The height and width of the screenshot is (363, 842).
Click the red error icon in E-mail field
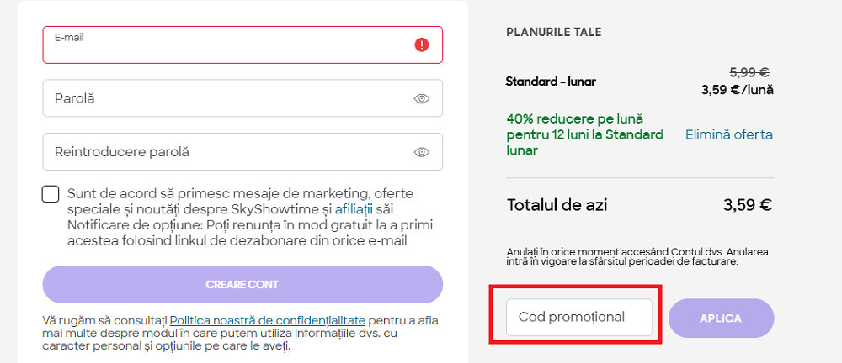click(422, 45)
